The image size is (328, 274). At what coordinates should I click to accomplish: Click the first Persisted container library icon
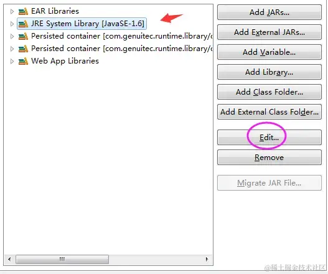(23, 36)
